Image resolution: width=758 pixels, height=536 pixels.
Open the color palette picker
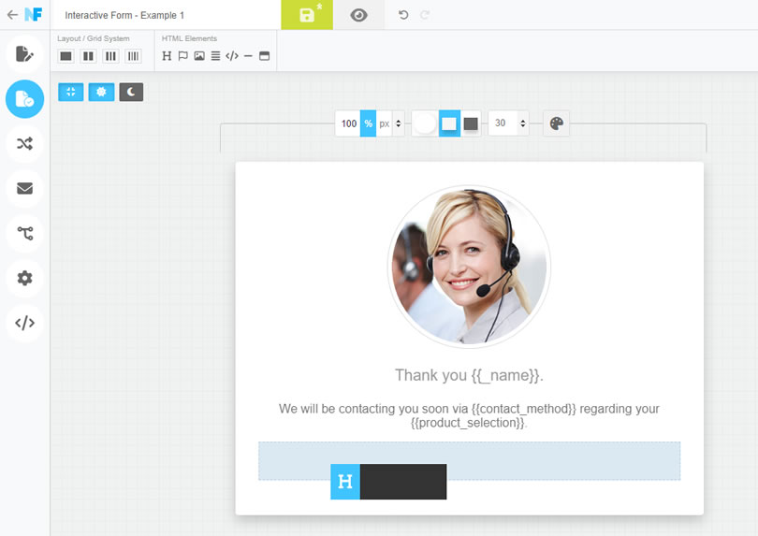557,123
